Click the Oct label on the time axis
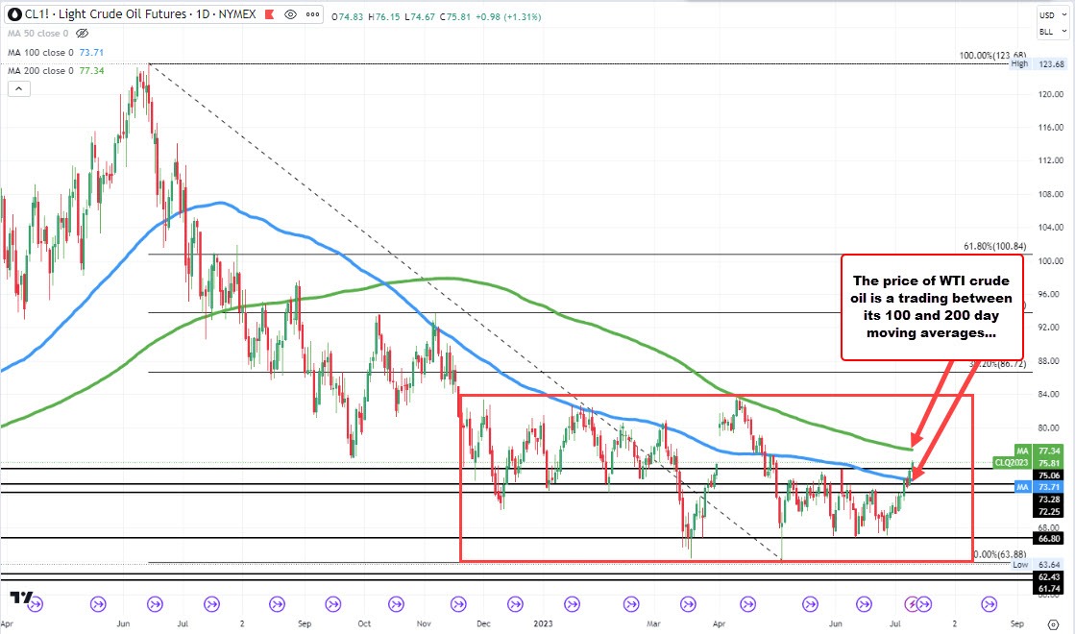 pyautogui.click(x=364, y=623)
